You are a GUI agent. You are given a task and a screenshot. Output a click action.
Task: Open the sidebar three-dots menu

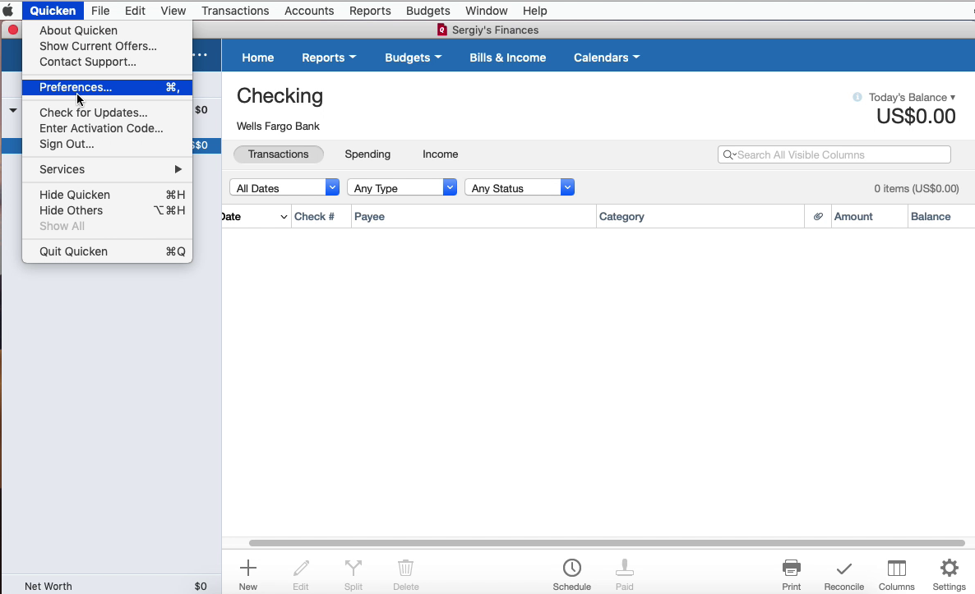[x=201, y=55]
